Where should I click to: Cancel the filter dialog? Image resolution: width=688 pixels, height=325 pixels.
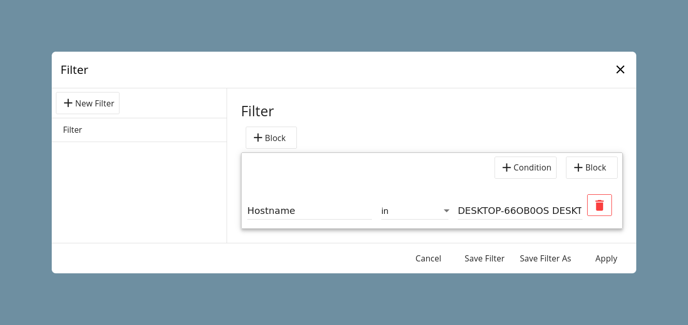(x=428, y=258)
